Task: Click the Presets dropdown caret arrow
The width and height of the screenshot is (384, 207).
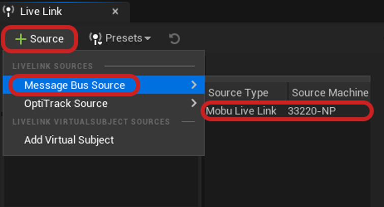Action: click(147, 39)
